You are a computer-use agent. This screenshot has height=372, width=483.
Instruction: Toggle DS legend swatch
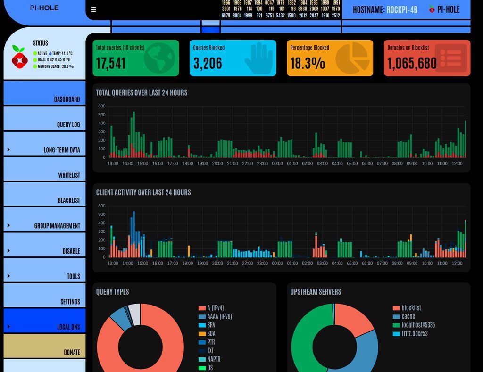202,368
